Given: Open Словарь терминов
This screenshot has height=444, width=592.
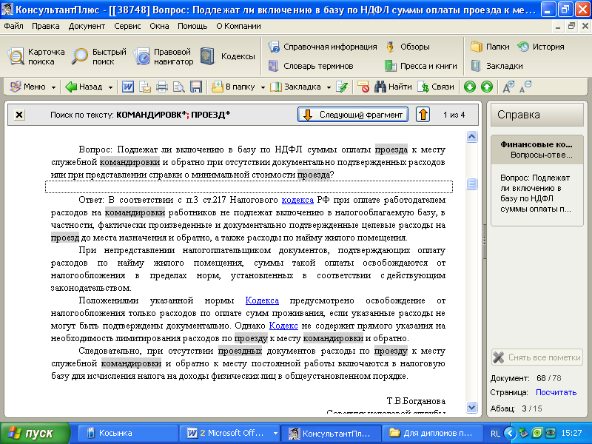Looking at the screenshot, I should pyautogui.click(x=310, y=66).
